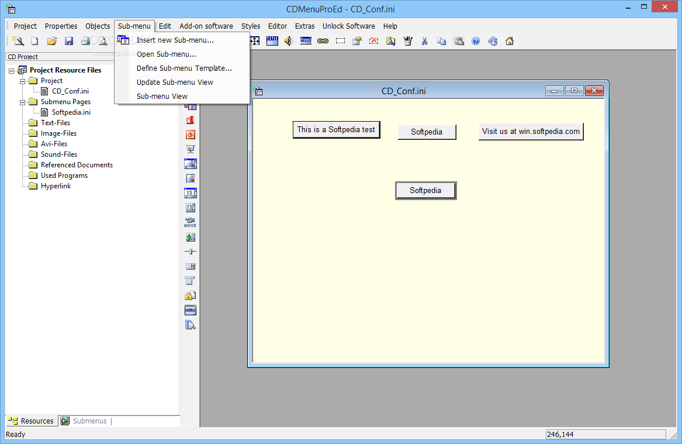Image resolution: width=682 pixels, height=444 pixels.
Task: Collapse the Project folder in the tree
Action: (x=23, y=81)
